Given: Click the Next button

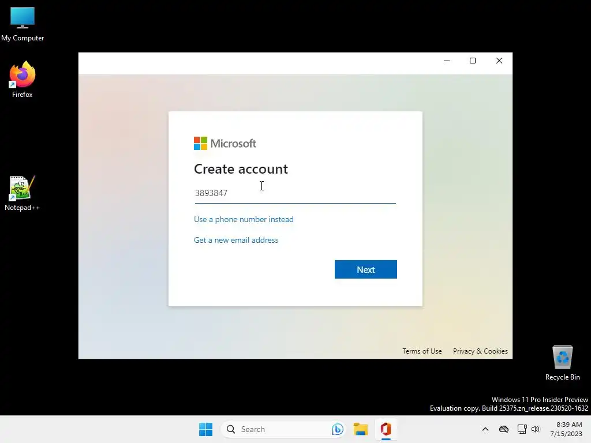Looking at the screenshot, I should (365, 269).
